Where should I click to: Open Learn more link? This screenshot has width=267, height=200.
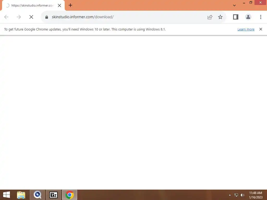[246, 29]
